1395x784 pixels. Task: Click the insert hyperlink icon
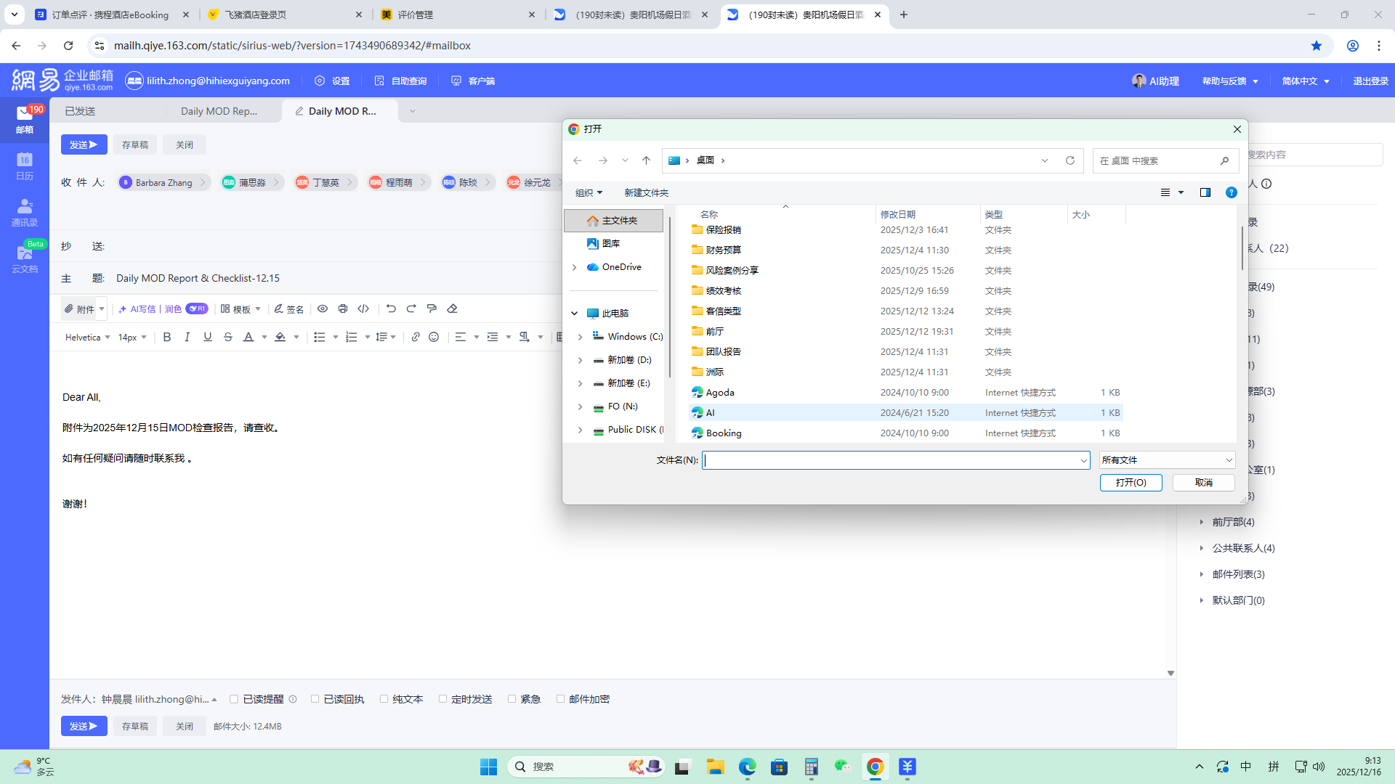click(416, 337)
